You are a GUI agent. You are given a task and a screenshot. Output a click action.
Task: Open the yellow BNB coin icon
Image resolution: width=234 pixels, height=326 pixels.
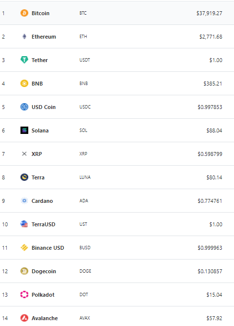[x=24, y=84]
